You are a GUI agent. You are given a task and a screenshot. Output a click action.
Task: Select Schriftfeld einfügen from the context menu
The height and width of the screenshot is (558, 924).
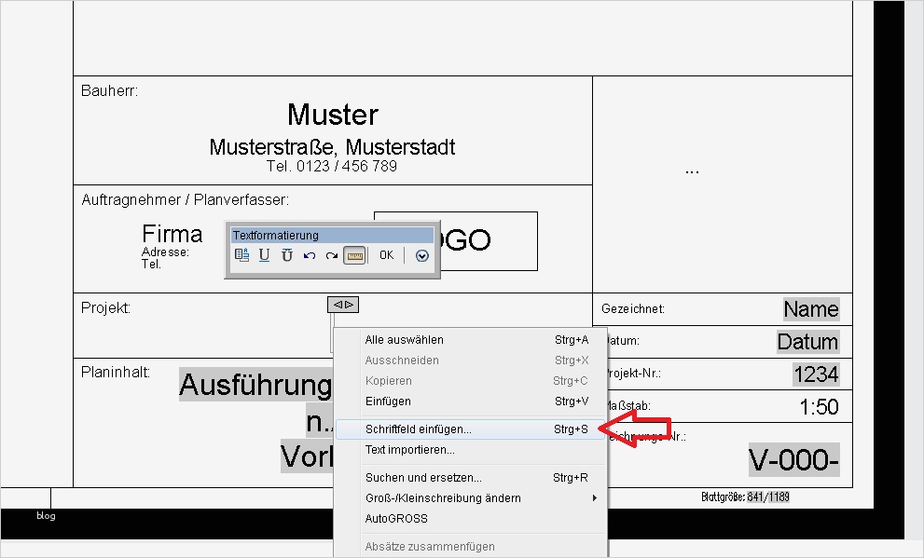click(417, 430)
